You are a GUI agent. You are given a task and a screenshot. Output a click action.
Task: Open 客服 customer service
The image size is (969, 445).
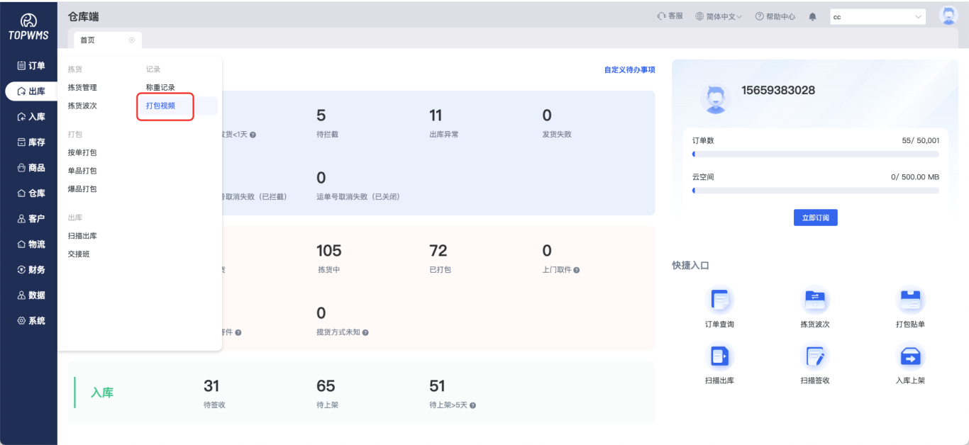coord(670,16)
